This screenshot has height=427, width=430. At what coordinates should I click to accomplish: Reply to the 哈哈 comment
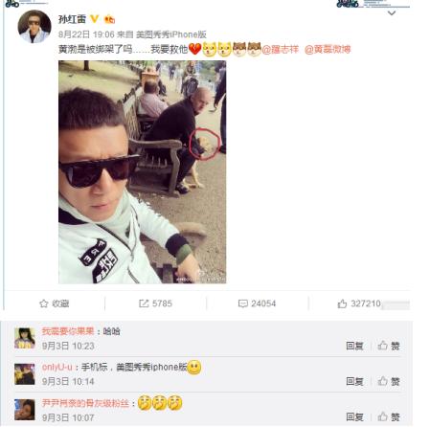point(354,346)
